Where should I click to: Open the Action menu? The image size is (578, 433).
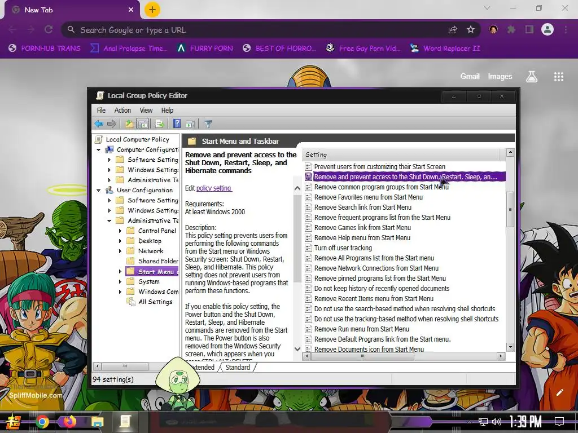(x=122, y=110)
